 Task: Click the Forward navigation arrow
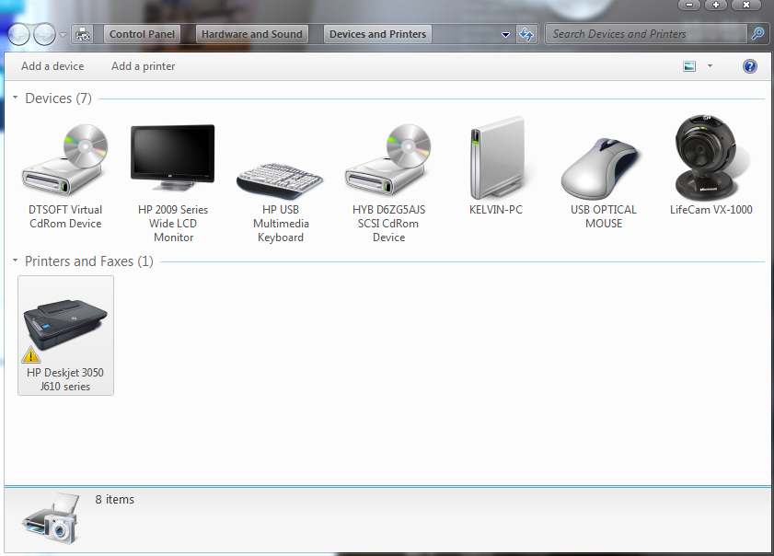tap(44, 35)
